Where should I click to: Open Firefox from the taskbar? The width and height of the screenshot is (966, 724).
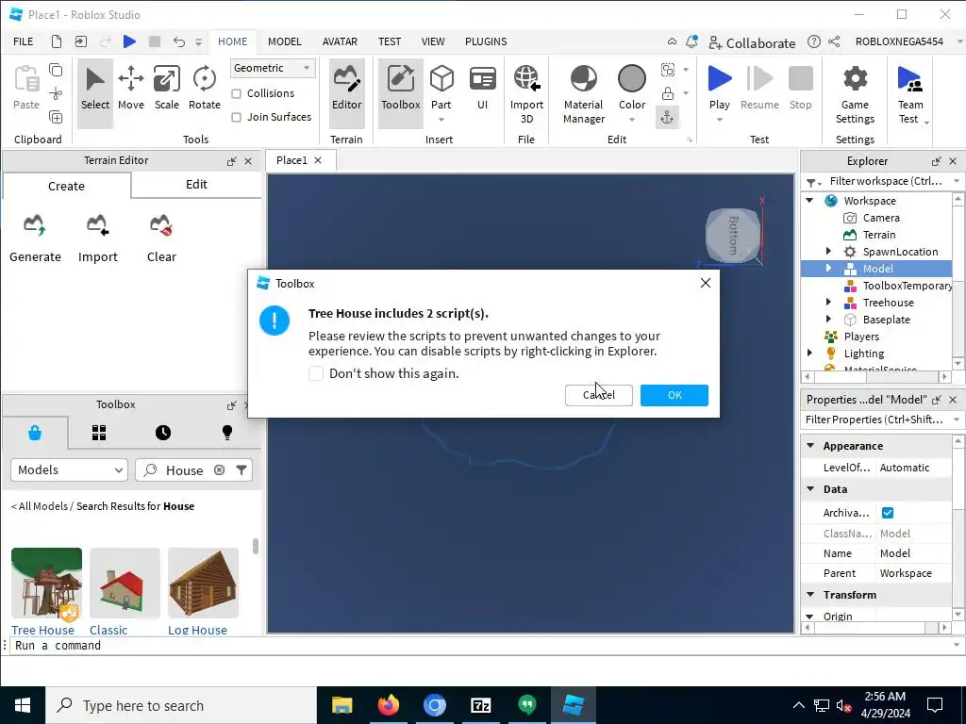388,705
